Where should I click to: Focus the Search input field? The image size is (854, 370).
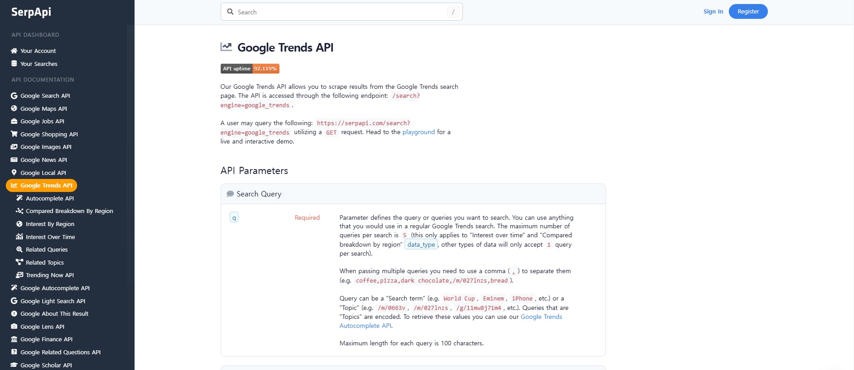pyautogui.click(x=341, y=12)
